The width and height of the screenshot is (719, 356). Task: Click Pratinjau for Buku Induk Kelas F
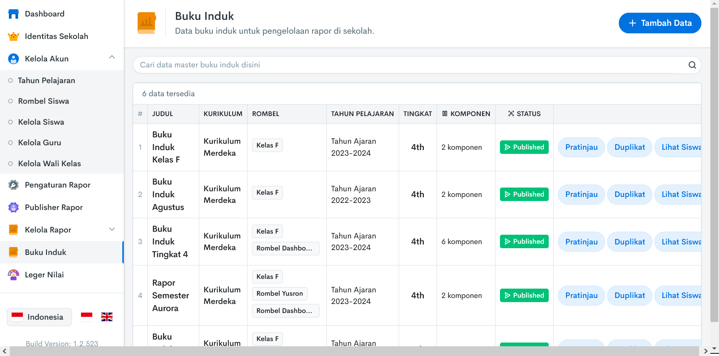click(581, 147)
